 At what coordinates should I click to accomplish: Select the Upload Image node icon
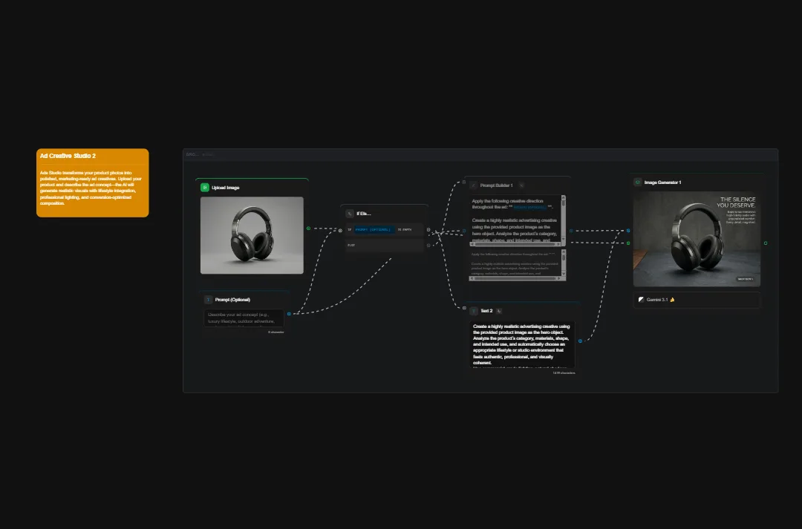tap(204, 188)
